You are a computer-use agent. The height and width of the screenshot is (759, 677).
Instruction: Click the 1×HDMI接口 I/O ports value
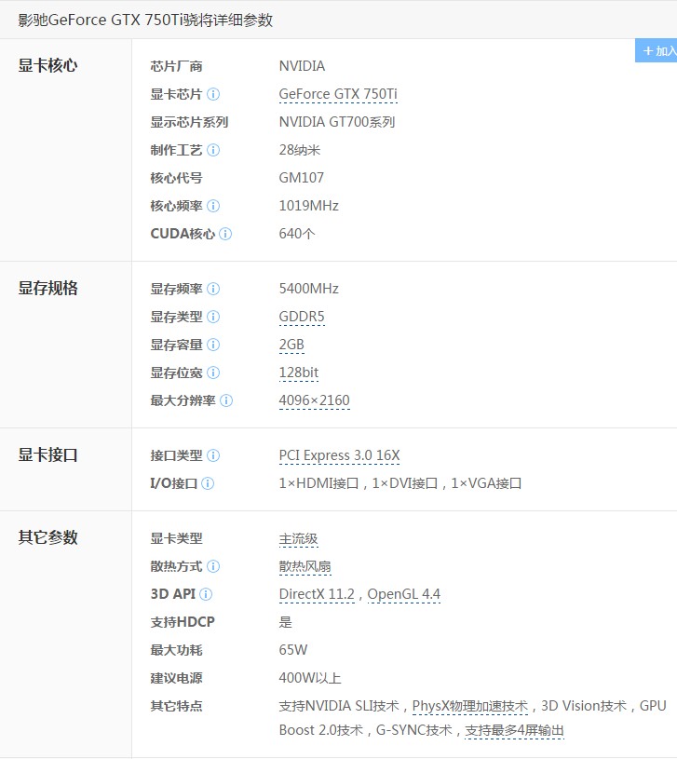(399, 483)
